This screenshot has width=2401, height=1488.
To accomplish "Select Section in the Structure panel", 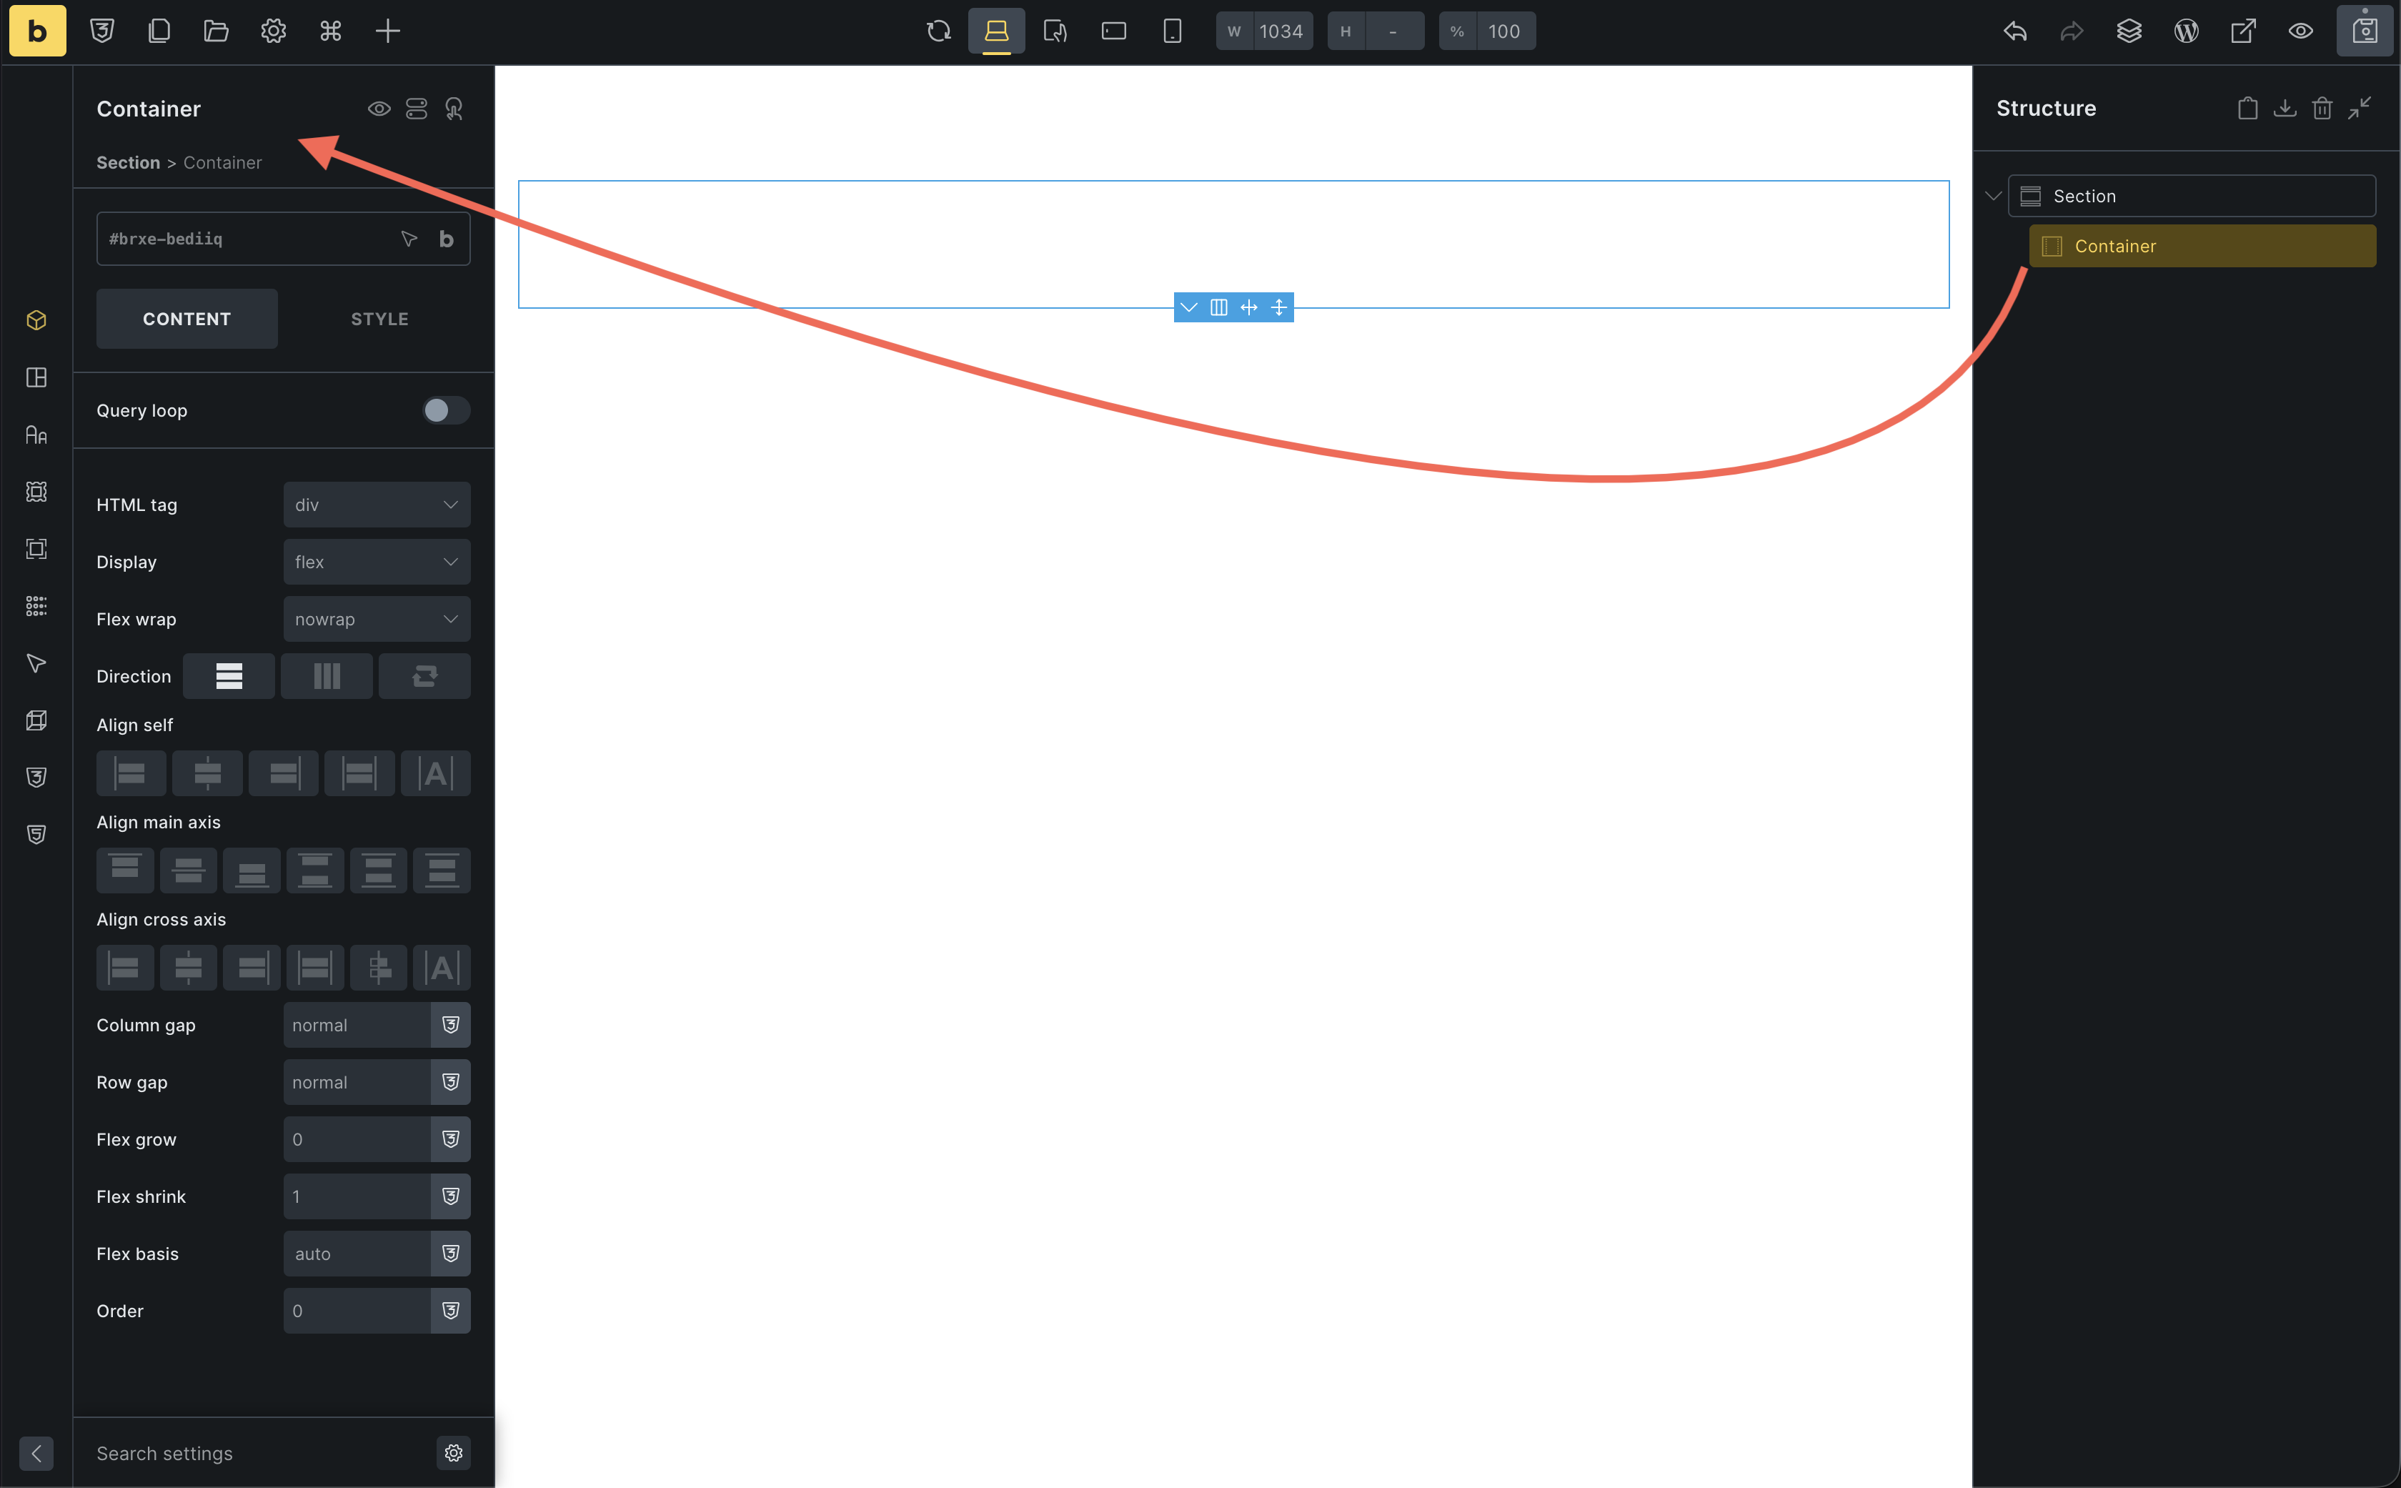I will [x=2192, y=196].
